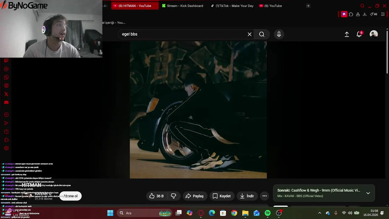Share video with Paylaş button
Image resolution: width=389 pixels, height=219 pixels.
click(x=194, y=196)
